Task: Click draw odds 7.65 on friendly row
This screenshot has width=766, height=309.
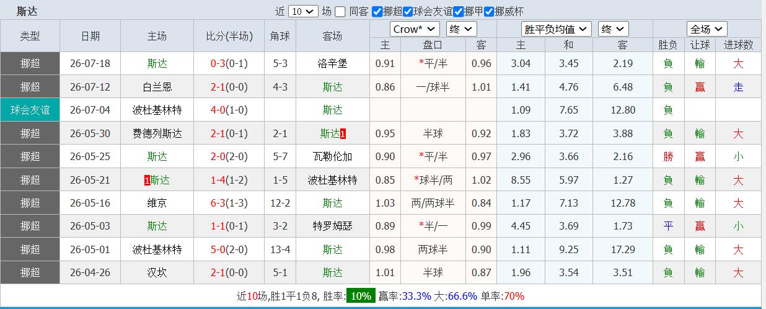Action: (569, 110)
